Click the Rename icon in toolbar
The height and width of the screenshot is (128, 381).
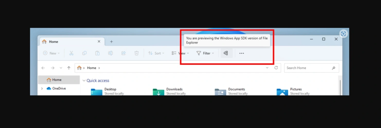[110, 53]
